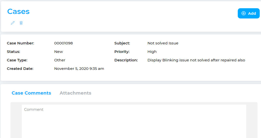The height and width of the screenshot is (138, 261).
Task: Select the case number 00001098
Action: 63,43
